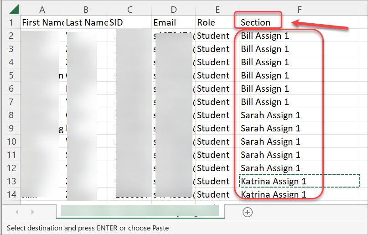This screenshot has height=235, width=368.
Task: Select Sarah Assign 1 cell in row 12
Action: (x=300, y=167)
